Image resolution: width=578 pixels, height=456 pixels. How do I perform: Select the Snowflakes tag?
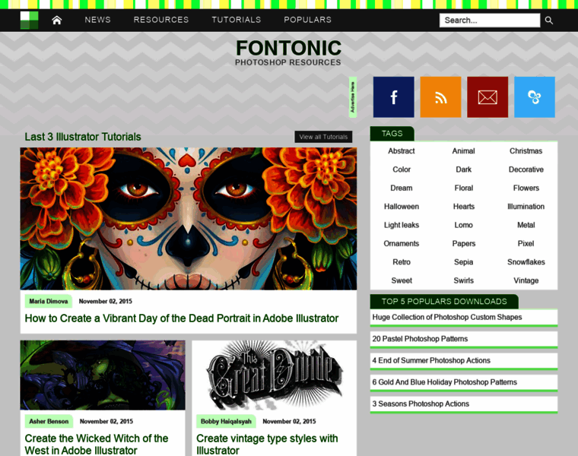pos(526,262)
